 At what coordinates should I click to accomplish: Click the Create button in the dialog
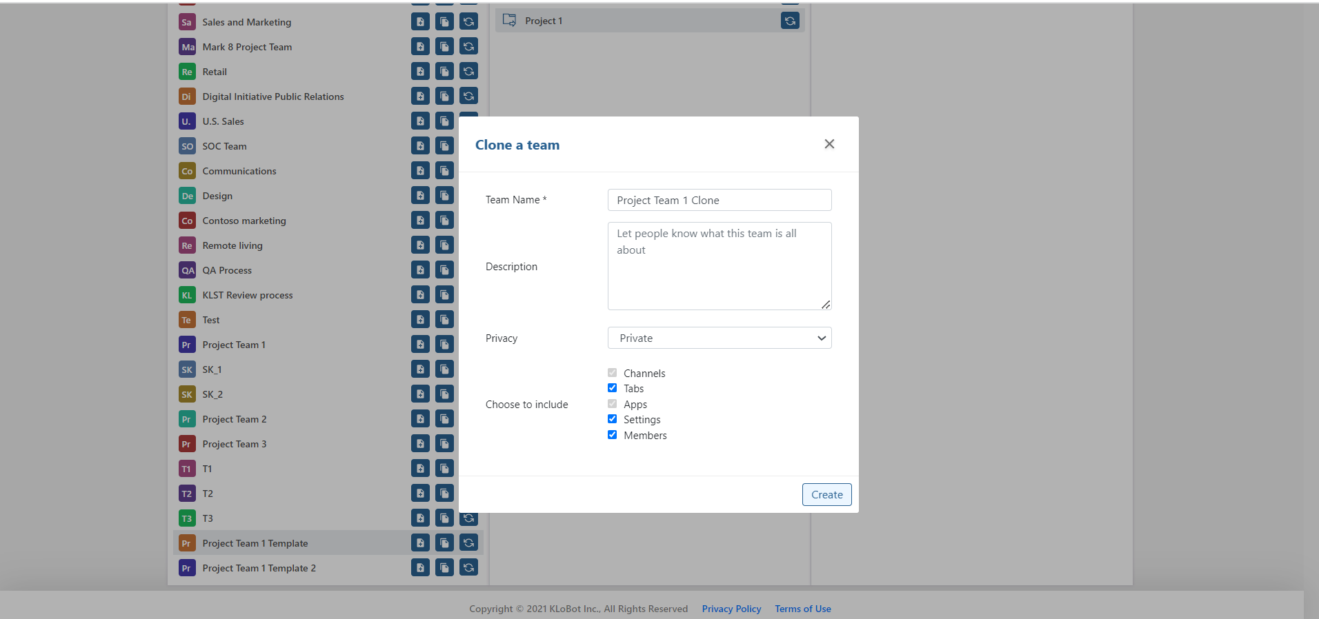(x=826, y=494)
